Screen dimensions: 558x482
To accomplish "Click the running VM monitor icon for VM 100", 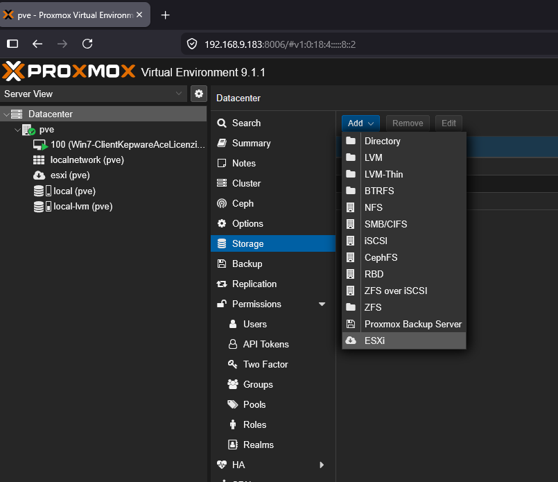I will coord(40,145).
